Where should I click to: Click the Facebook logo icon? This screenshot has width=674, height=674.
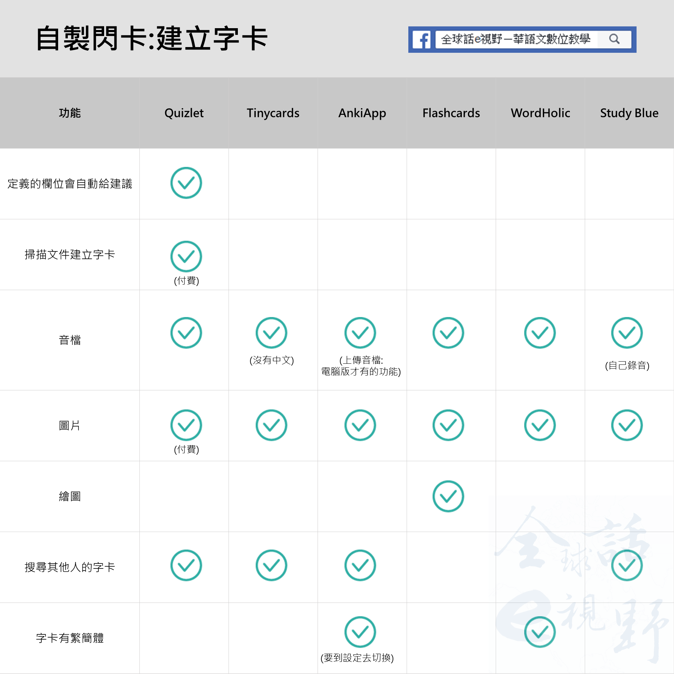coord(422,40)
